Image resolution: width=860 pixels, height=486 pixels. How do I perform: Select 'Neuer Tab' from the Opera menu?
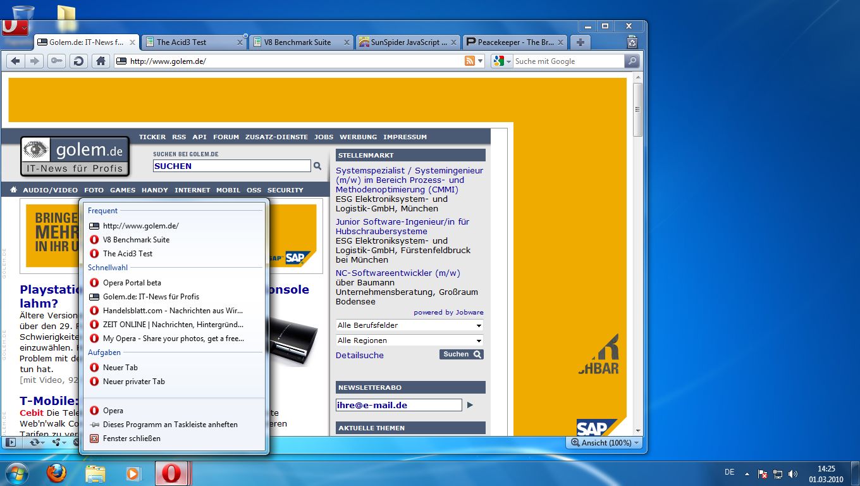(120, 367)
